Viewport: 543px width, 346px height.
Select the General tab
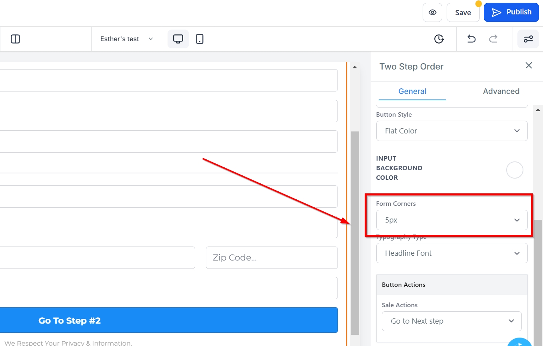[412, 91]
